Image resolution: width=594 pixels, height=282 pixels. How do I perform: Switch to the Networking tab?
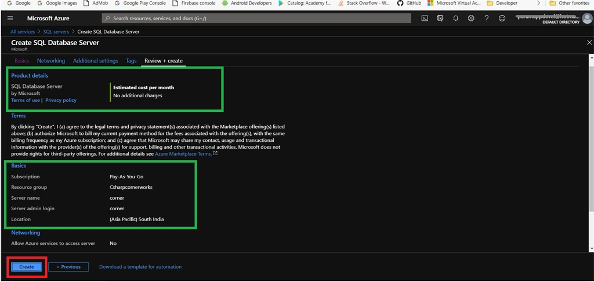coord(51,61)
